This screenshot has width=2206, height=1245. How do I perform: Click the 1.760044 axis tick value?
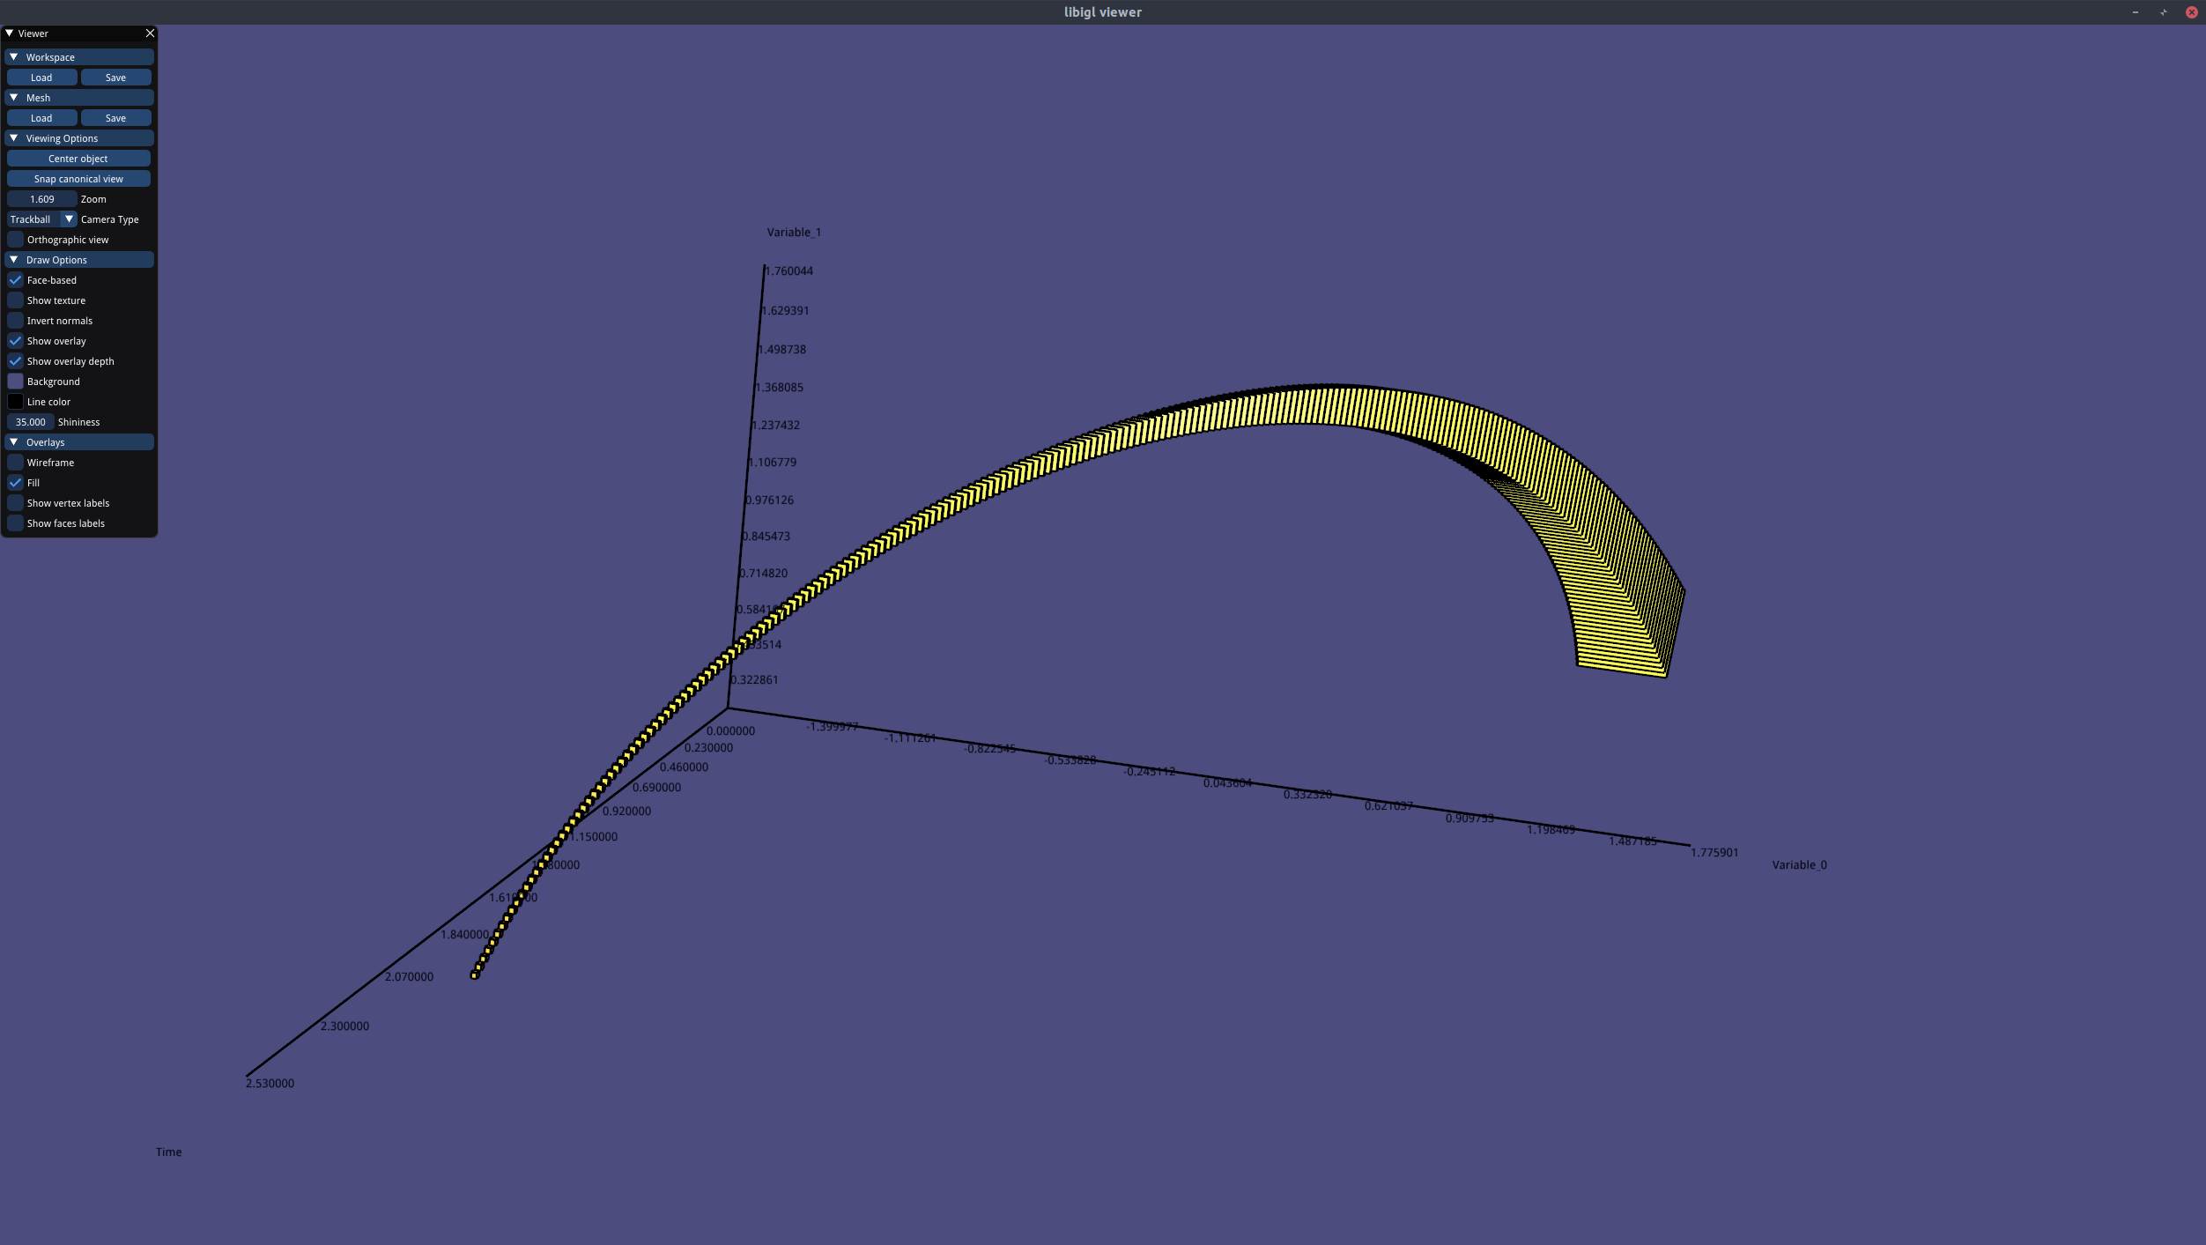[x=789, y=271]
